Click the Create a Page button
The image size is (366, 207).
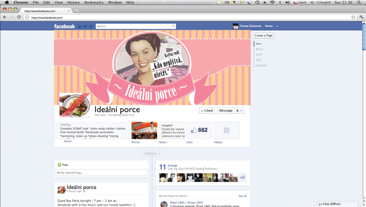click(x=263, y=36)
